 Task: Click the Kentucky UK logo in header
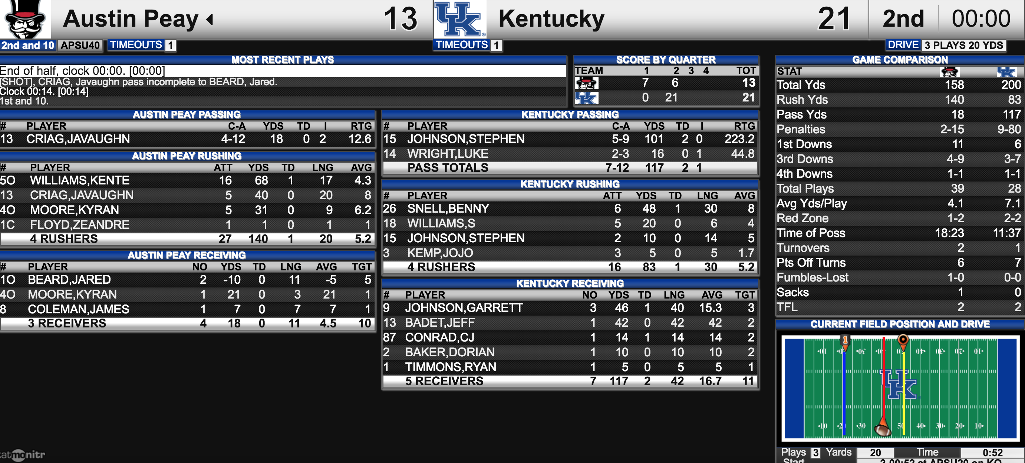[459, 19]
